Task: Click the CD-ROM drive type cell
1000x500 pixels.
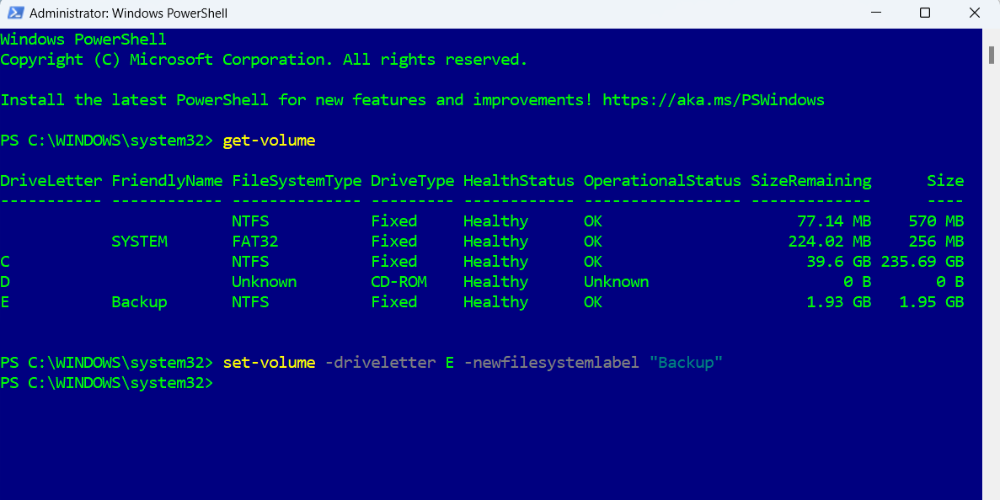Action: pyautogui.click(x=398, y=281)
